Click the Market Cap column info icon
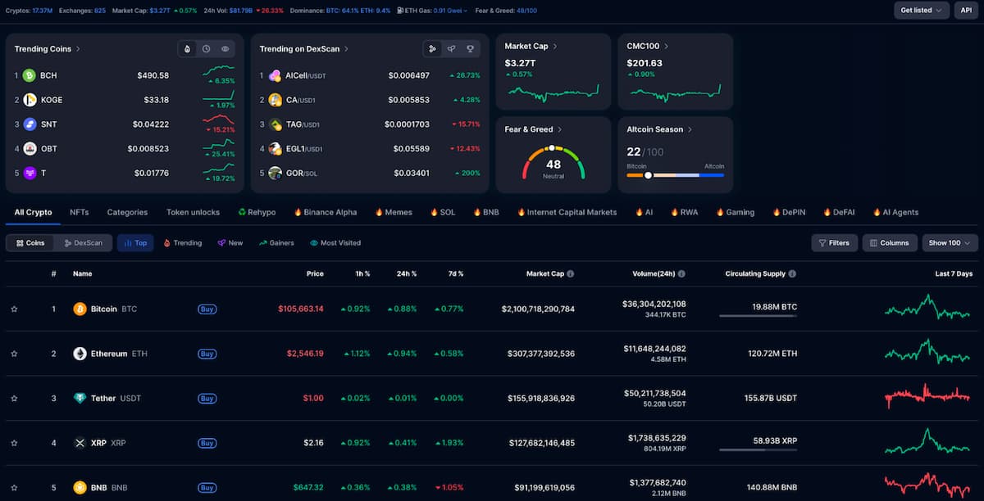Viewport: 984px width, 501px height. [x=571, y=274]
